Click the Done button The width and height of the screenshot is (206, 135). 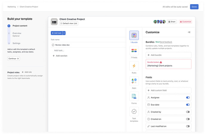pyautogui.click(x=194, y=7)
